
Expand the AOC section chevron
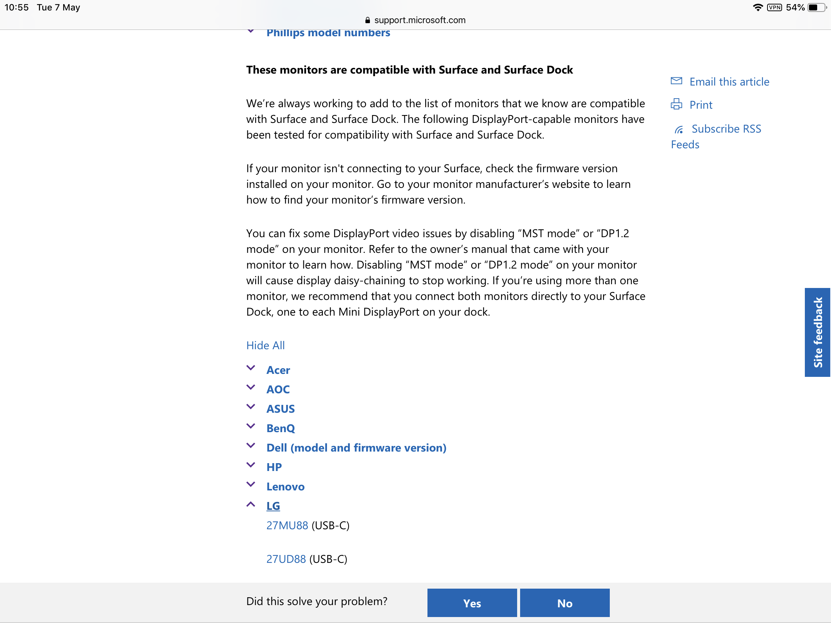pyautogui.click(x=251, y=387)
